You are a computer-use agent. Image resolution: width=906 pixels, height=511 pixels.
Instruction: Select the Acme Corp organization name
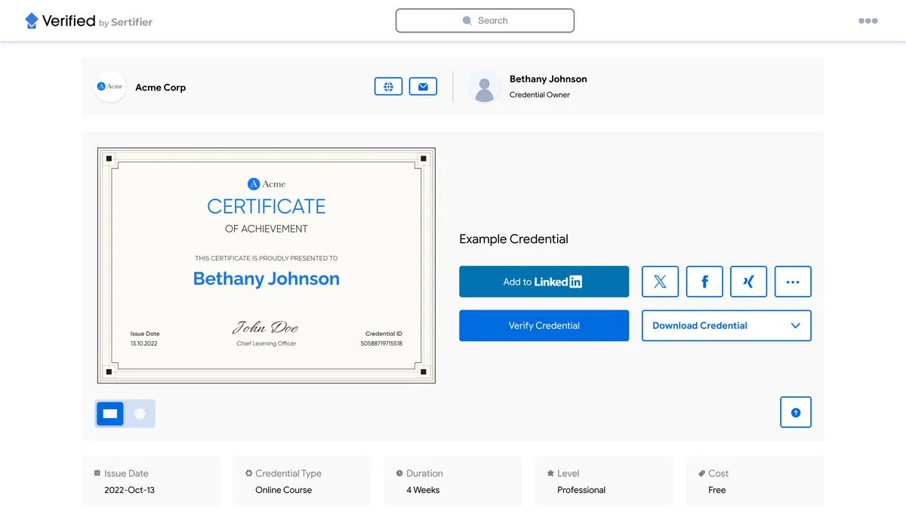click(x=160, y=87)
